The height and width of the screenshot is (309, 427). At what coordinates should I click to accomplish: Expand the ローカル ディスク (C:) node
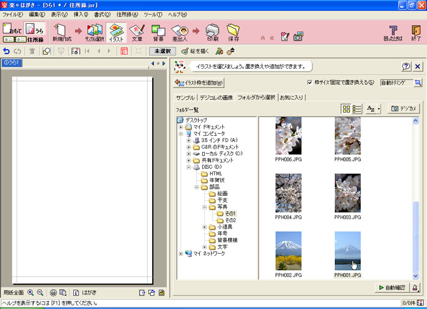click(x=189, y=154)
